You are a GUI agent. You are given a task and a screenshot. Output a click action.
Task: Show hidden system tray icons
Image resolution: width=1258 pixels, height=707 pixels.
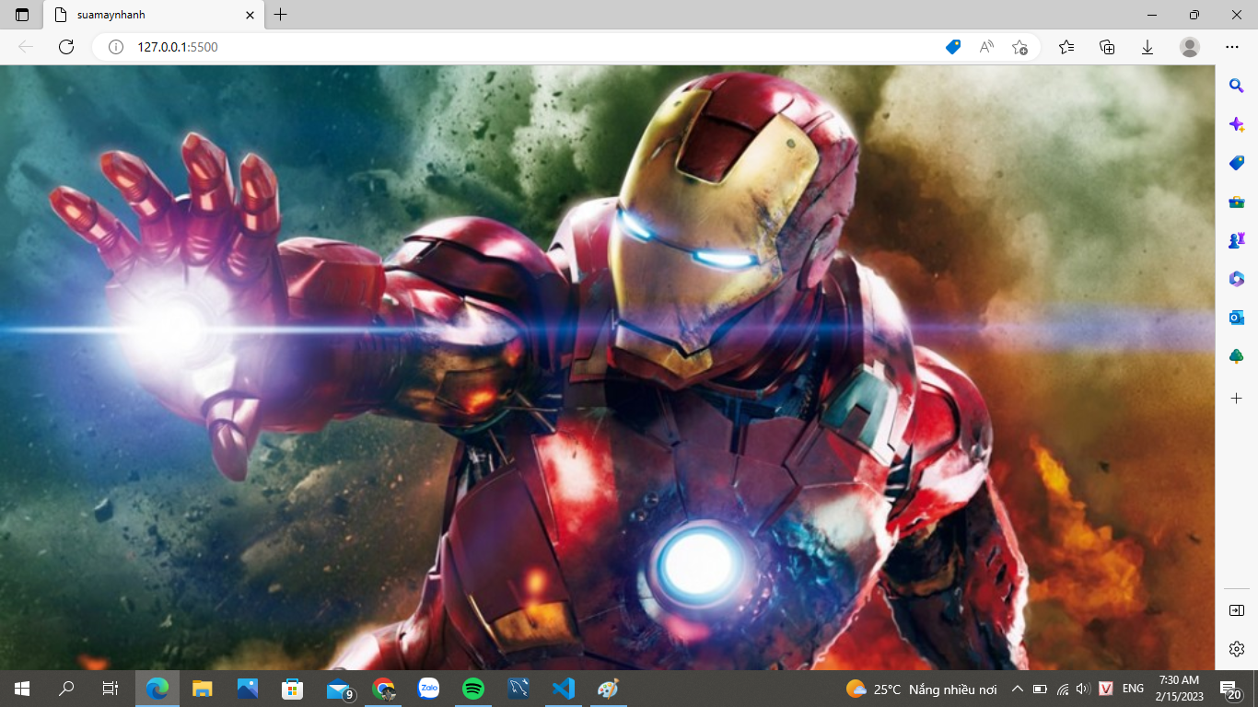click(1018, 689)
